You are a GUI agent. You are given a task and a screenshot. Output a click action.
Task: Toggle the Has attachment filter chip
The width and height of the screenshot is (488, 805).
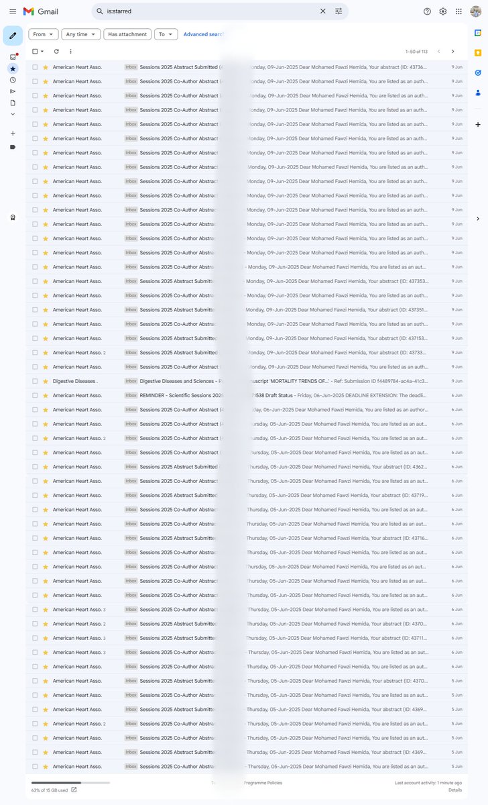(x=127, y=34)
